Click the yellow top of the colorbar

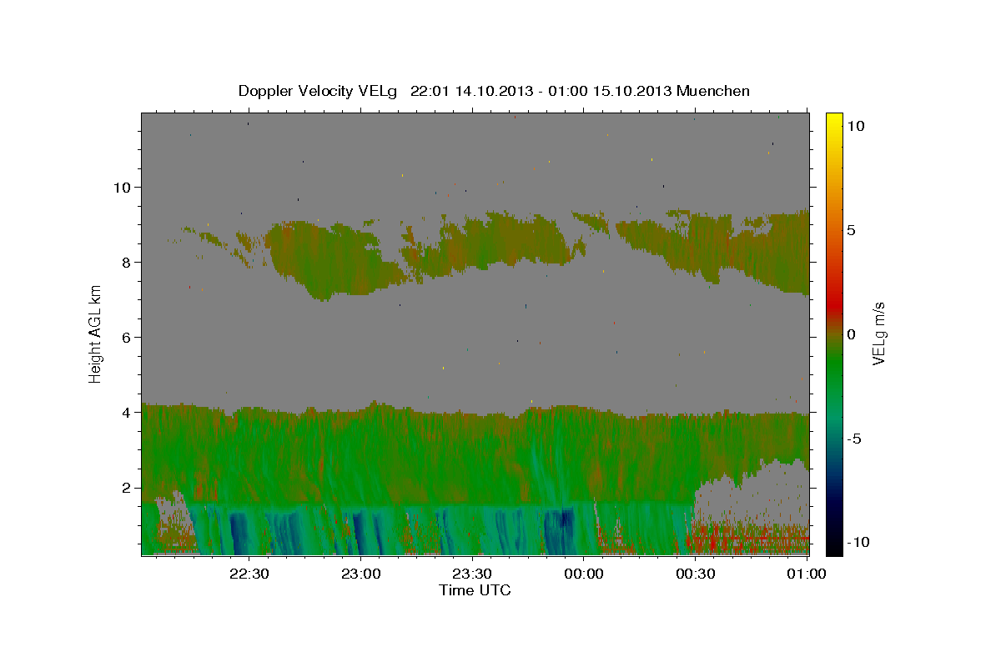pos(833,121)
